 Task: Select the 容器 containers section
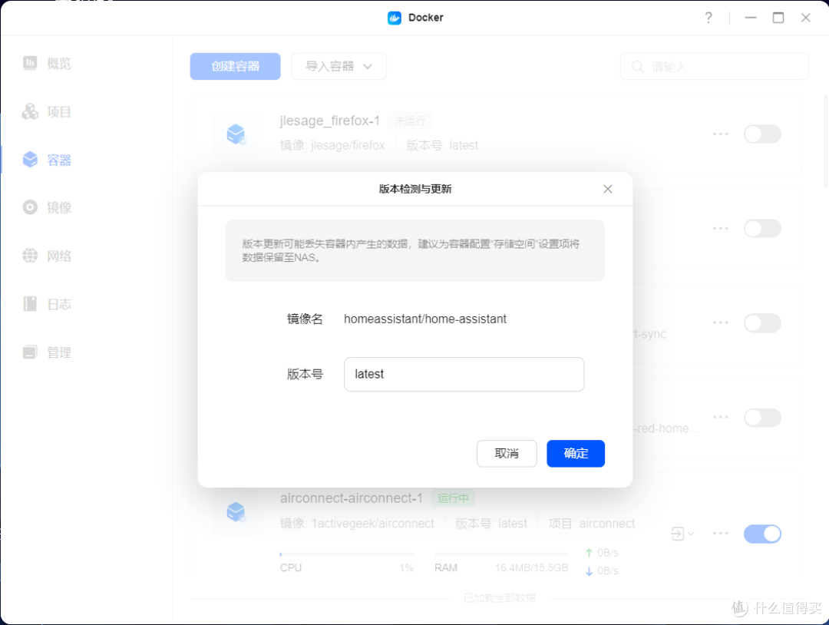pyautogui.click(x=47, y=160)
